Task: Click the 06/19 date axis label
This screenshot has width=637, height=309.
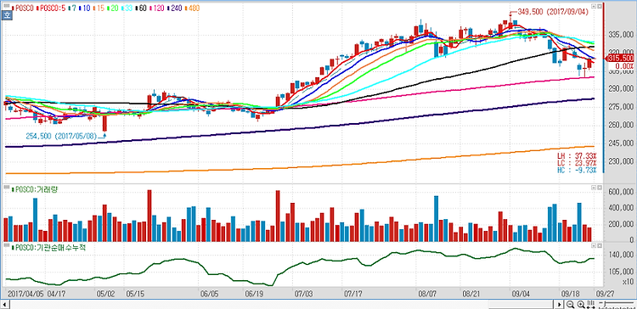Action: [253, 293]
